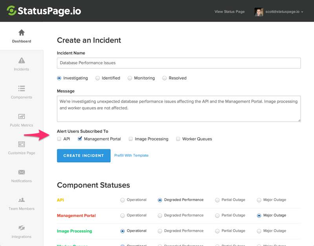Click the Prefill With Template link
This screenshot has height=246, width=314.
tap(131, 155)
